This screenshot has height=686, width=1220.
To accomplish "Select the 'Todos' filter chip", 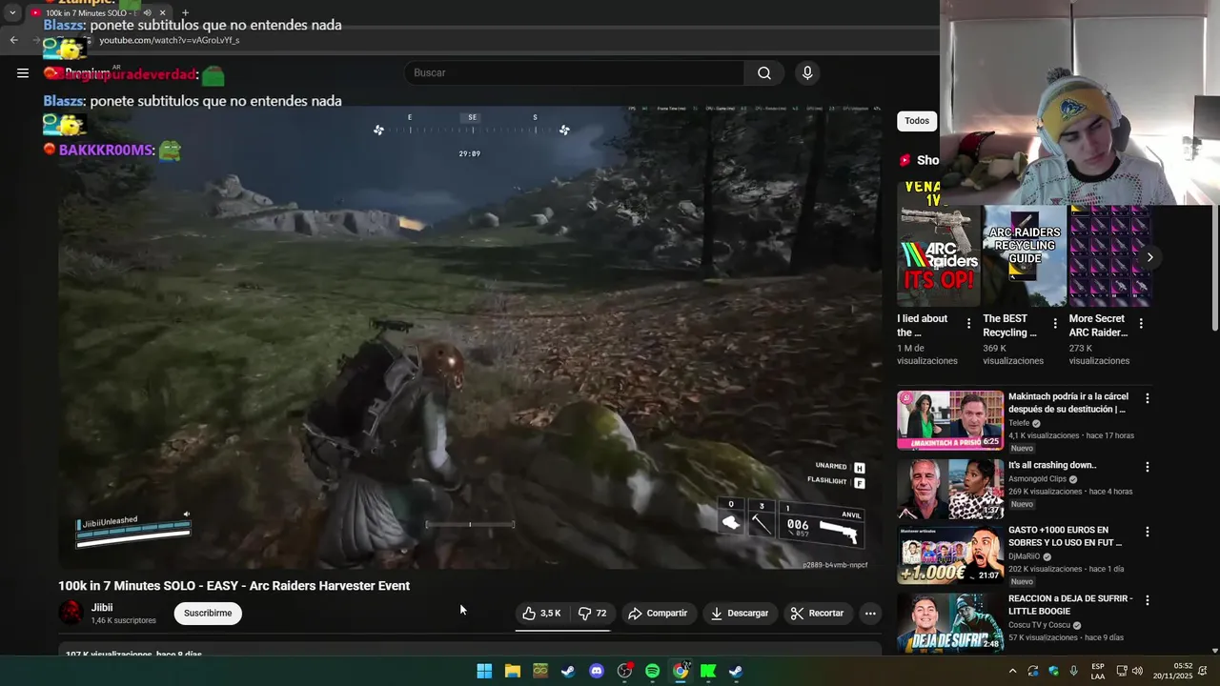I will coord(917,121).
